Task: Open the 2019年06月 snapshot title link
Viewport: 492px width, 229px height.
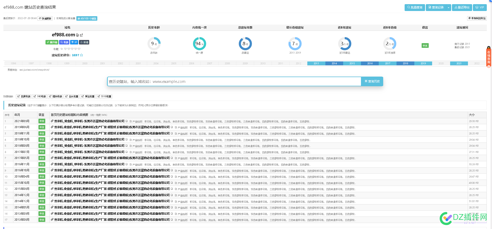Action: pos(112,127)
